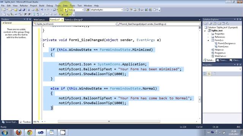
Task: Increase line indent with toolbar icon
Action: [29, 14]
